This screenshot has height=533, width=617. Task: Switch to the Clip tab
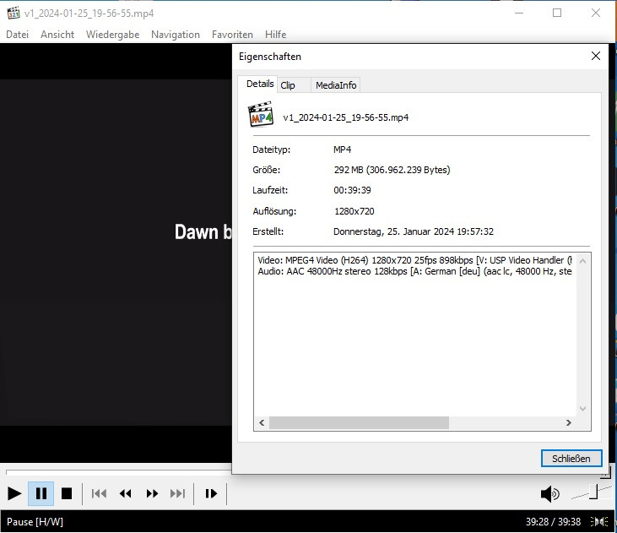point(289,85)
